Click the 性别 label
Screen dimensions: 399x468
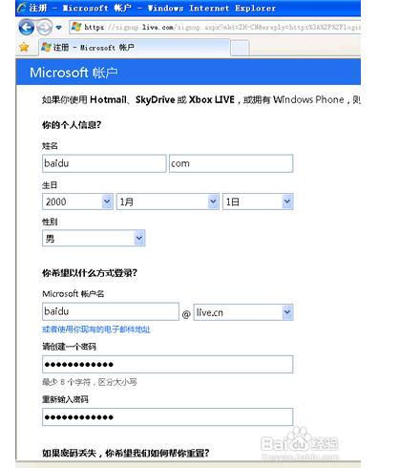point(50,222)
